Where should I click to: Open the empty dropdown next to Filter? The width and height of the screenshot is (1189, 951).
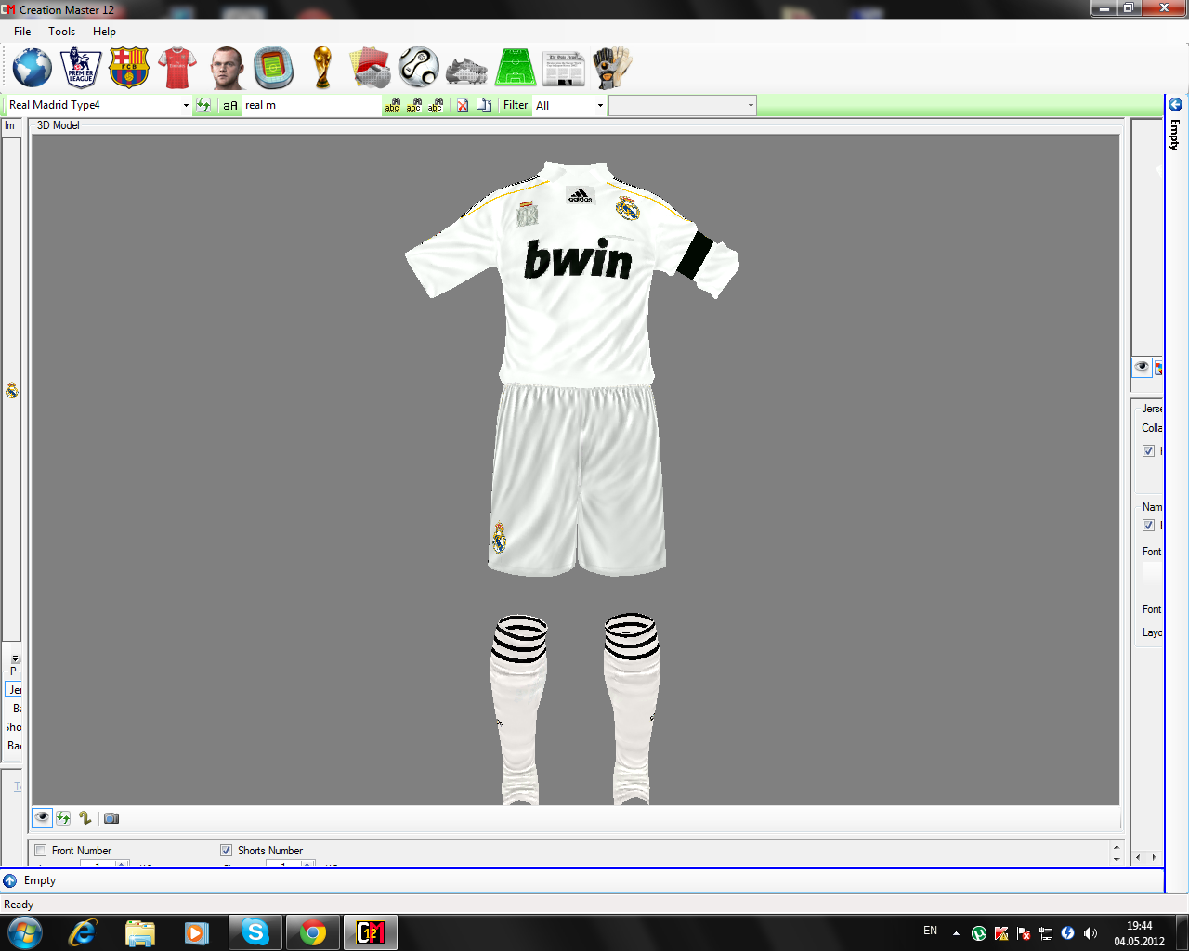coord(683,106)
